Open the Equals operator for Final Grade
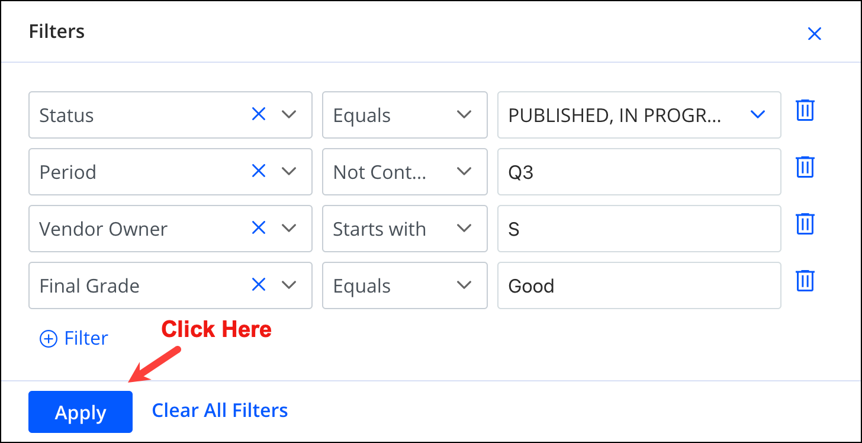This screenshot has height=443, width=862. (x=405, y=285)
